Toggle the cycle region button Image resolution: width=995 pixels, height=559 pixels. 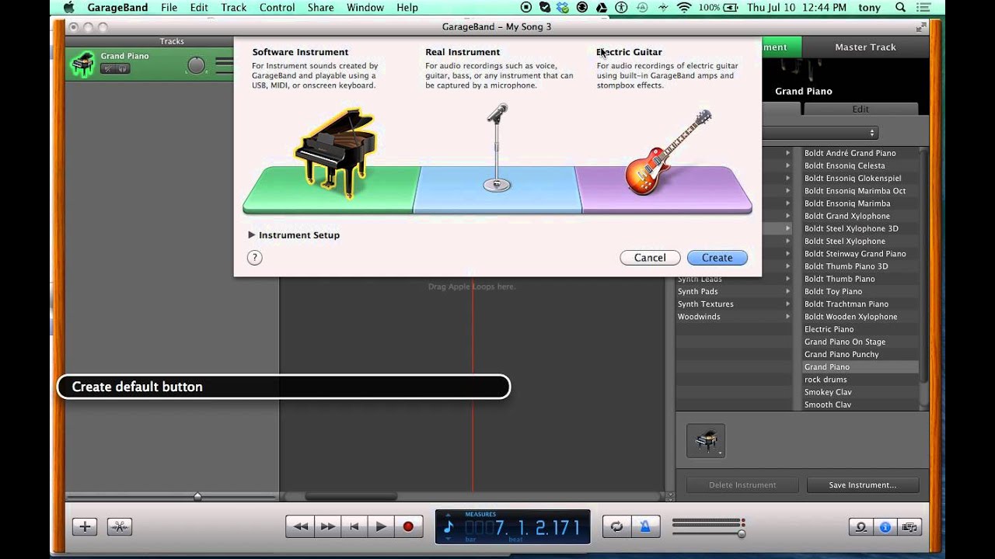coord(616,526)
